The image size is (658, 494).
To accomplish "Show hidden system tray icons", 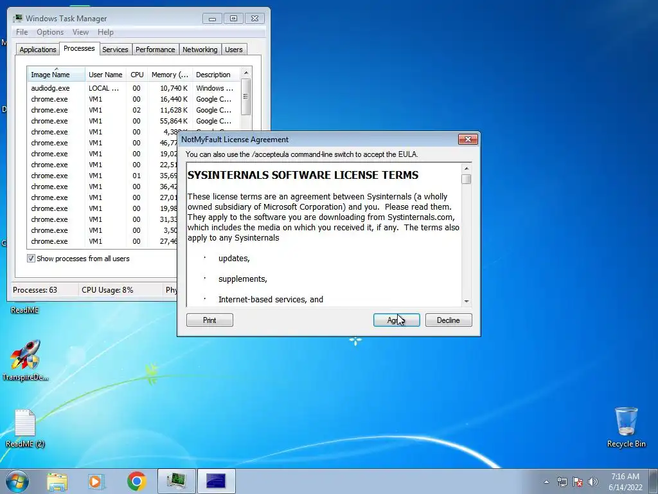I will click(x=546, y=482).
